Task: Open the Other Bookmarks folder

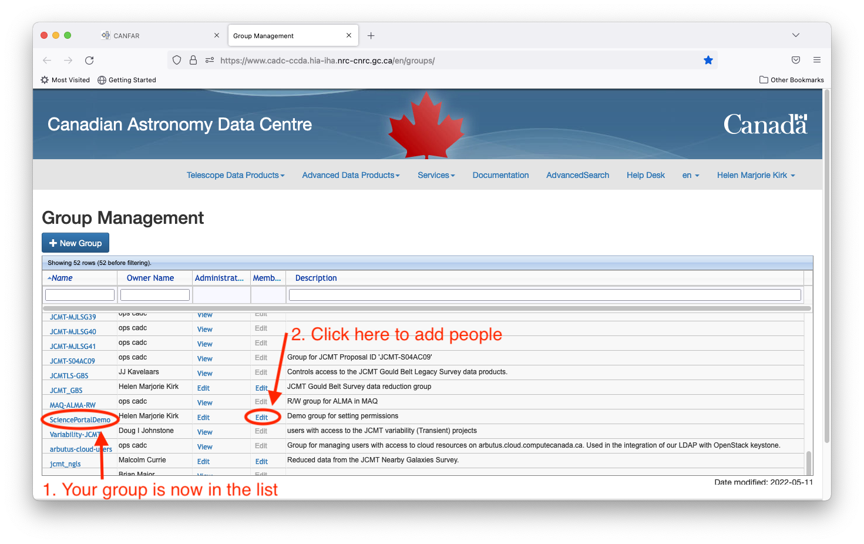Action: (792, 80)
